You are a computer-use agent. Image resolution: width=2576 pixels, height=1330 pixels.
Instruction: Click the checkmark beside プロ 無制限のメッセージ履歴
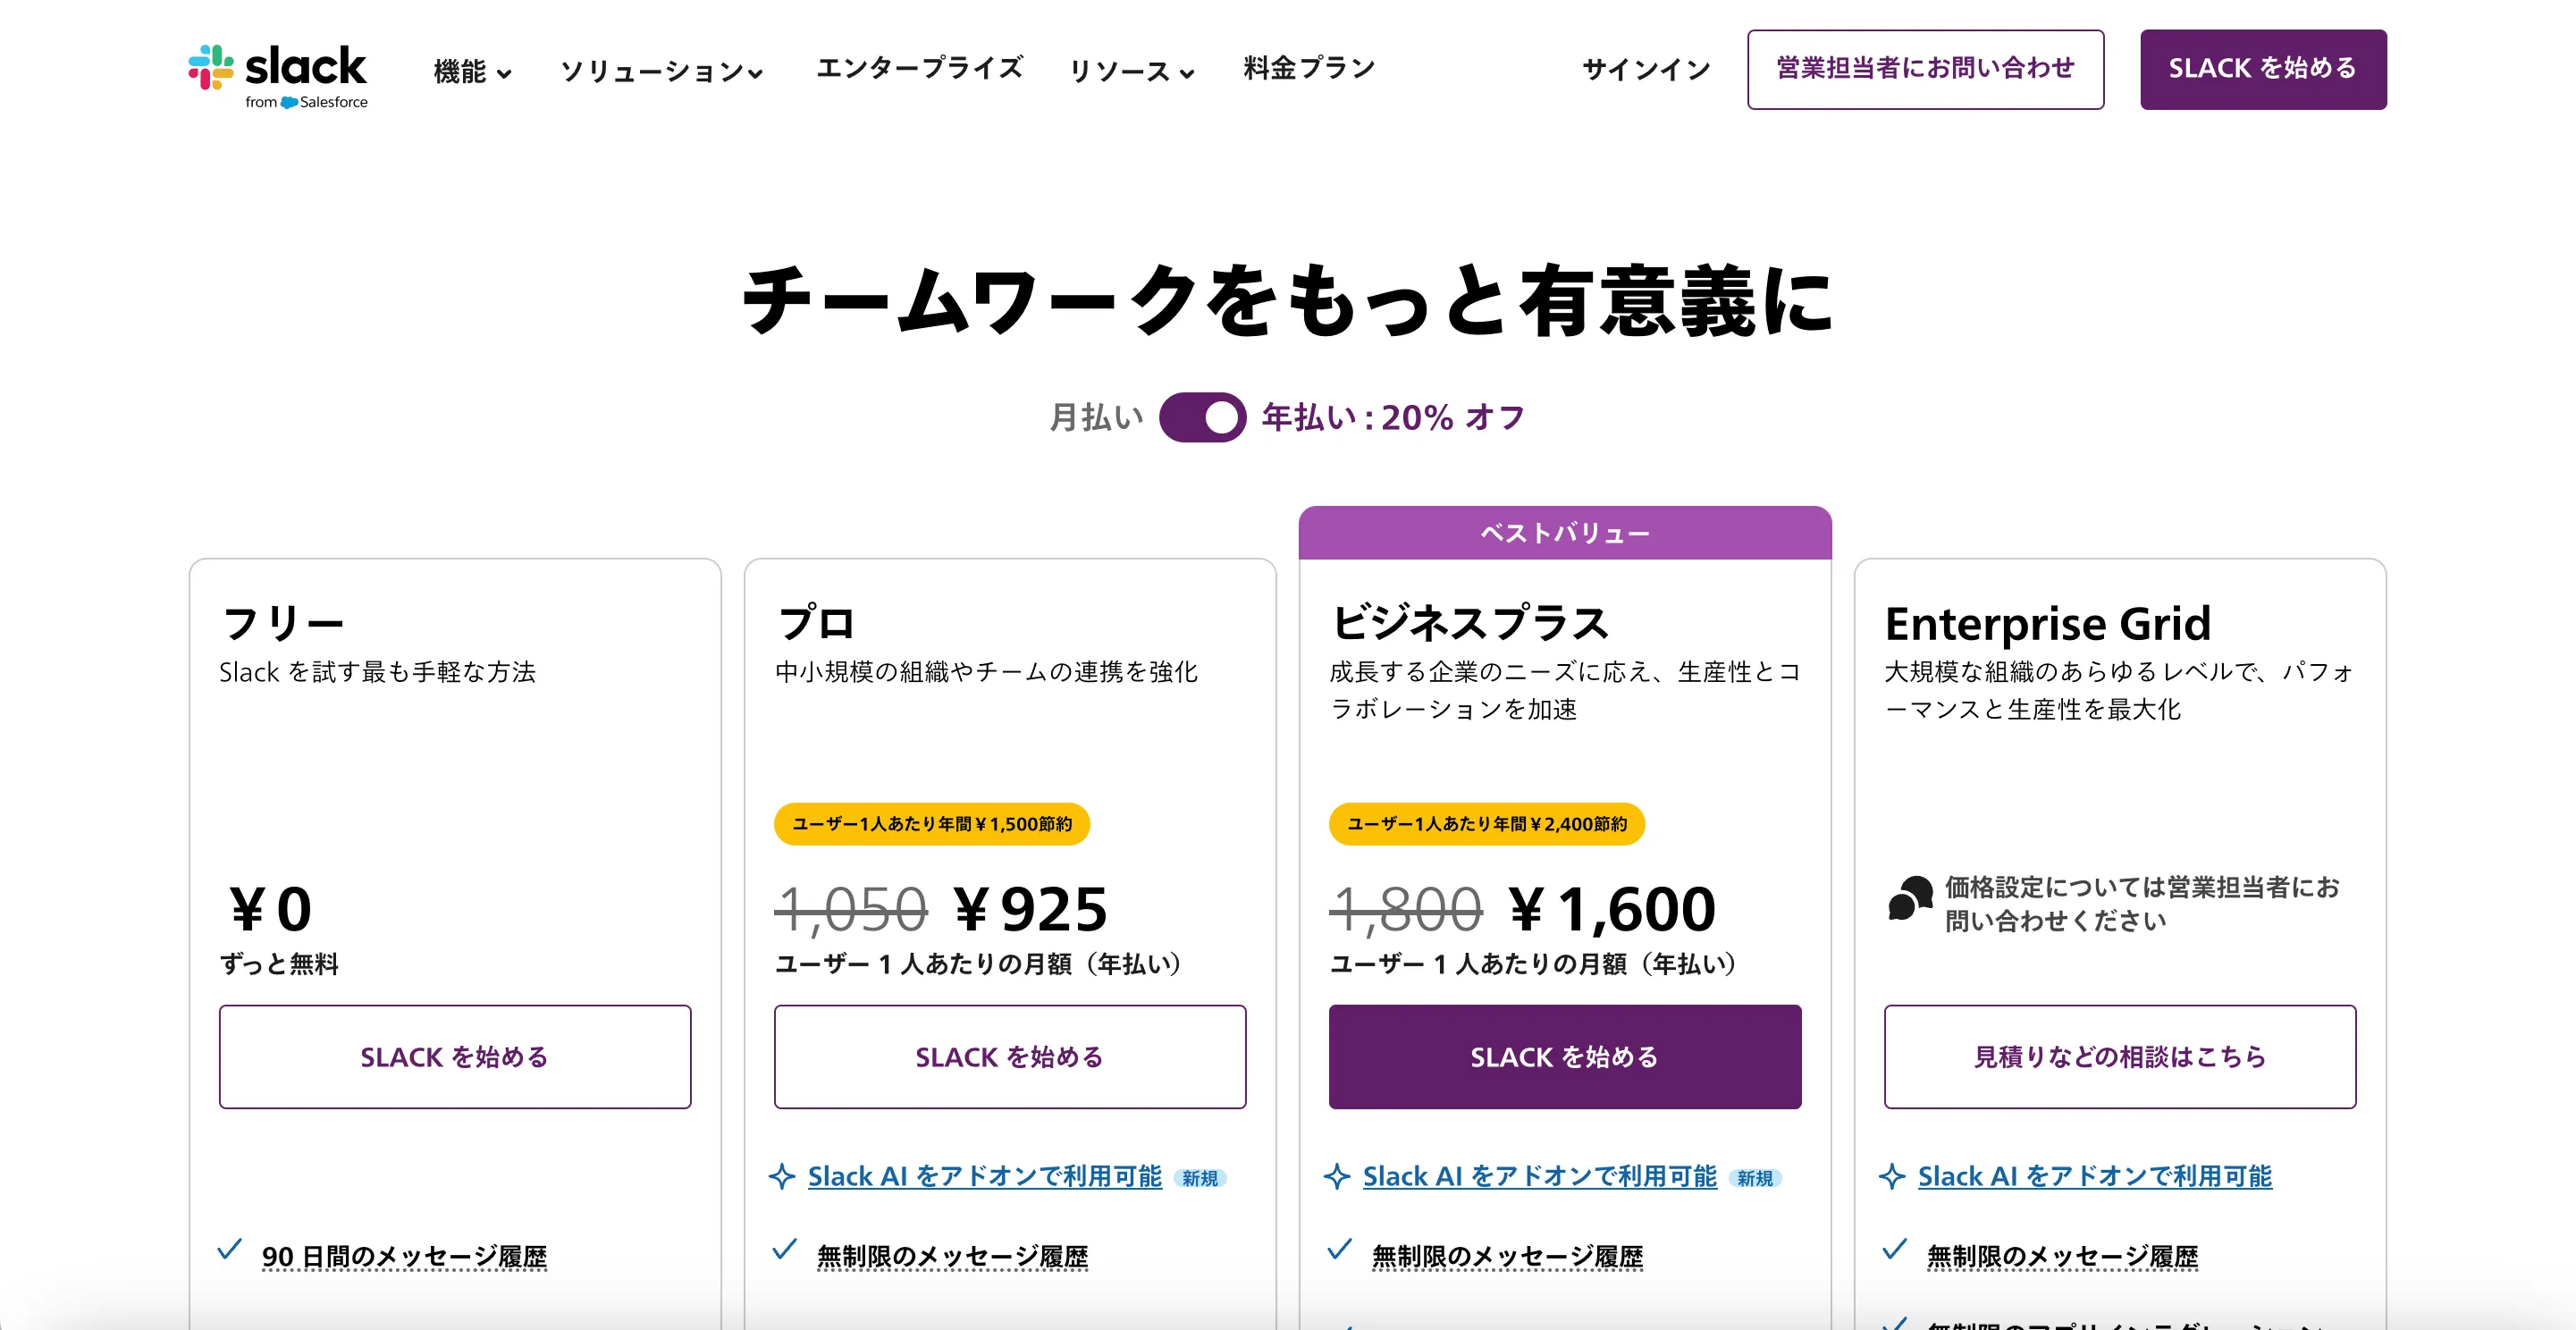pyautogui.click(x=785, y=1249)
